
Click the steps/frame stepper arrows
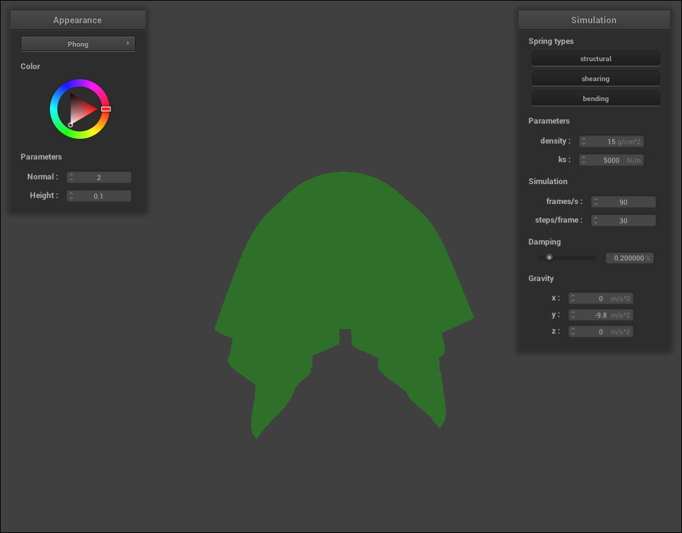click(596, 221)
